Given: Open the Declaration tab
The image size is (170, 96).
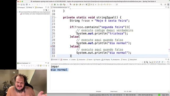Looking at the screenshot, I should coord(81,60).
